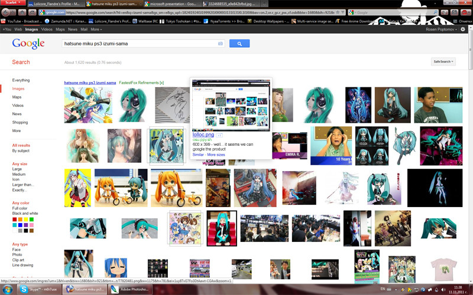Reload the page with the refresh icon
Viewport: 473px width, 295px height.
coord(33,12)
